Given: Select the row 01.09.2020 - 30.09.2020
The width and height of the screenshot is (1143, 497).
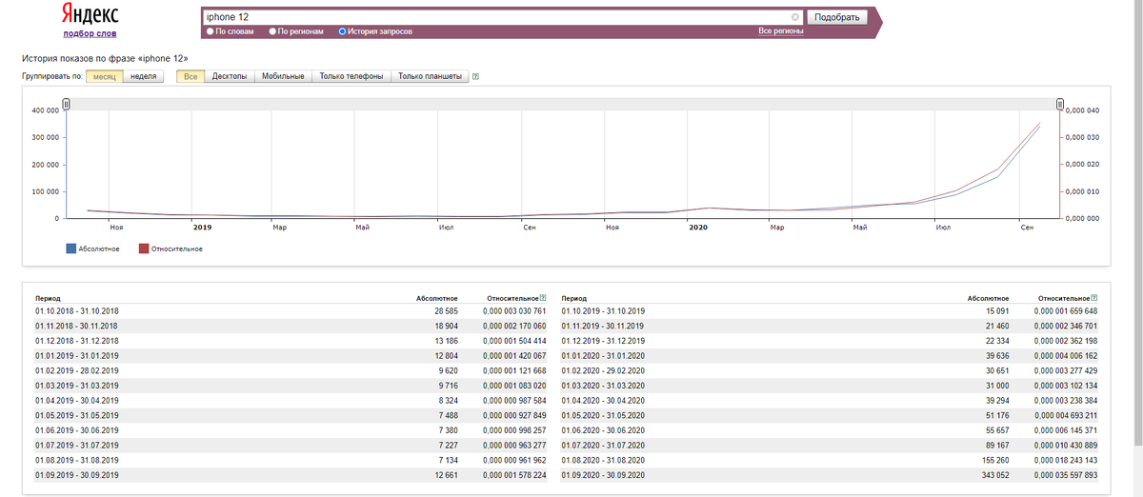Looking at the screenshot, I should point(831,474).
